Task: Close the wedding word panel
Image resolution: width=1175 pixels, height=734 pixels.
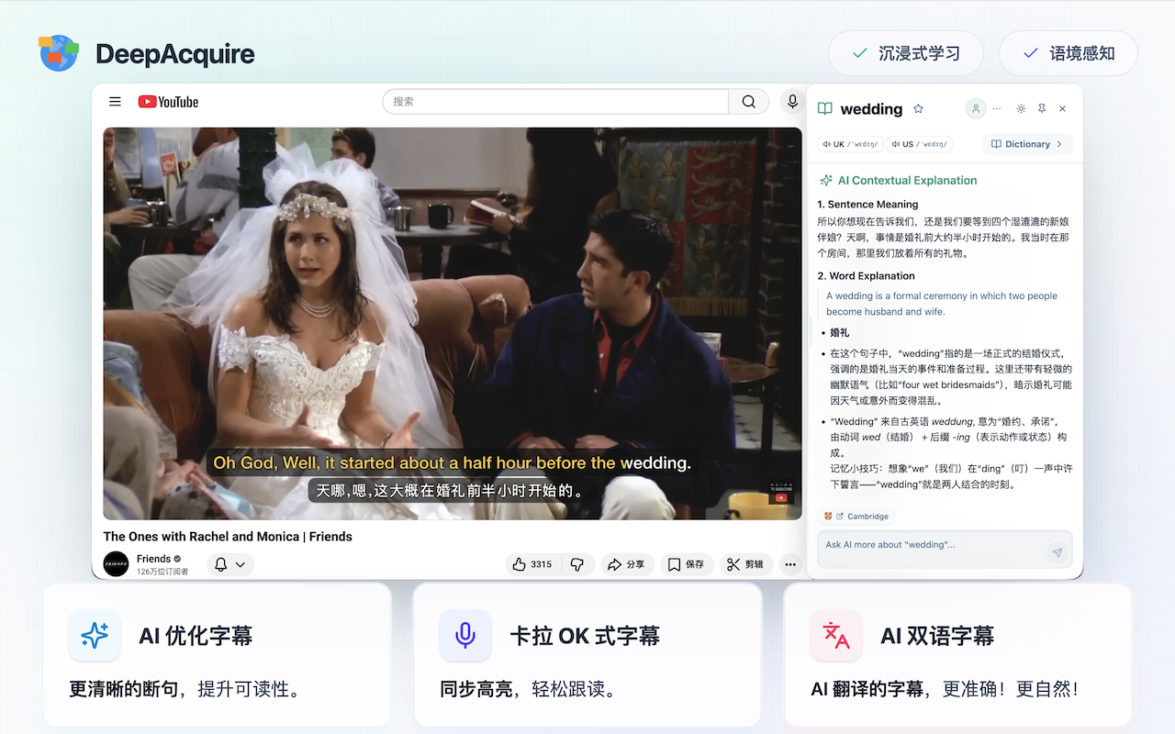Action: (1063, 108)
